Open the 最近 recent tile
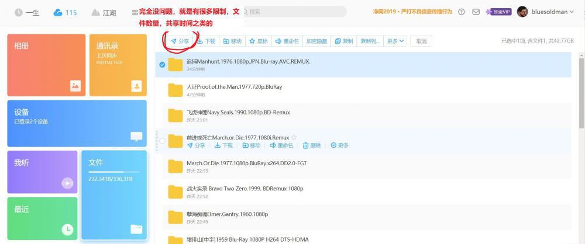 pos(42,218)
